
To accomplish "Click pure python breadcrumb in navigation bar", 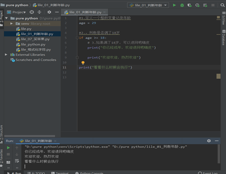I will pos(14,5).
